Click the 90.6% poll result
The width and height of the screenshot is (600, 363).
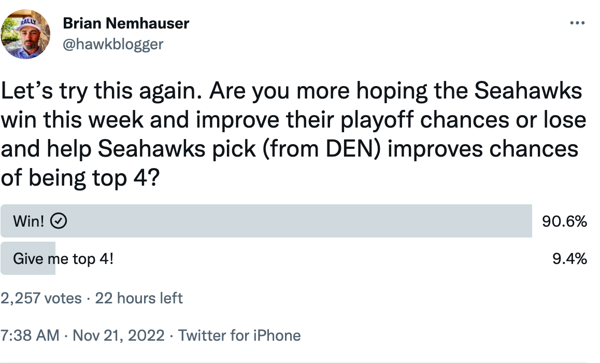[x=564, y=221]
